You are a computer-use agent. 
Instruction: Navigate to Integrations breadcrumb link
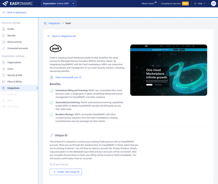tap(54, 23)
